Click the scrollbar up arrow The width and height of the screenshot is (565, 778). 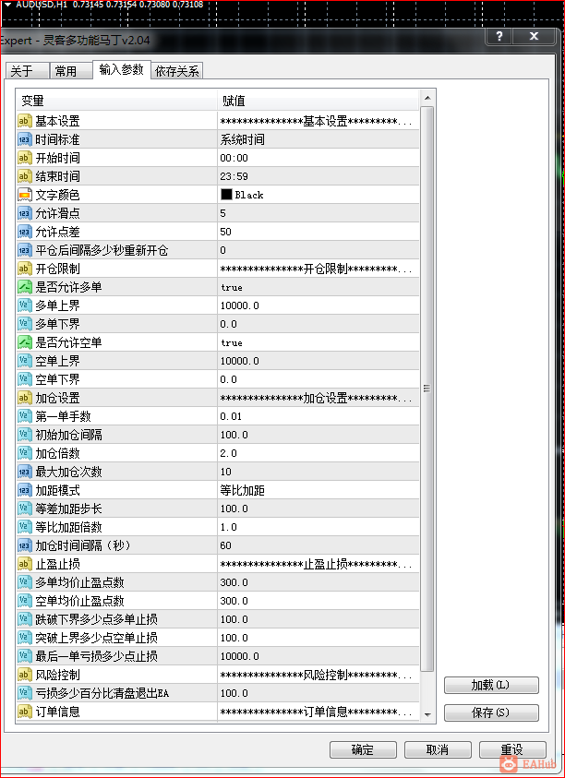[x=427, y=98]
